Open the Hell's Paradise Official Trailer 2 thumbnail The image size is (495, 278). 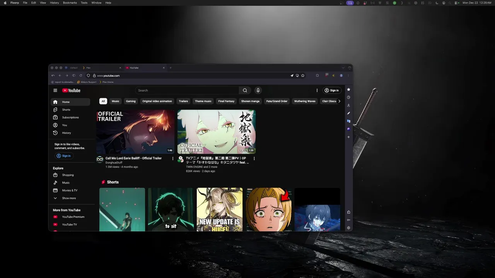(217, 132)
